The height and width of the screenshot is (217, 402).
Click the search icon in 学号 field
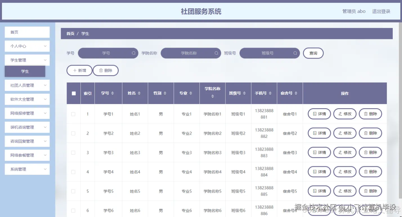pyautogui.click(x=134, y=53)
